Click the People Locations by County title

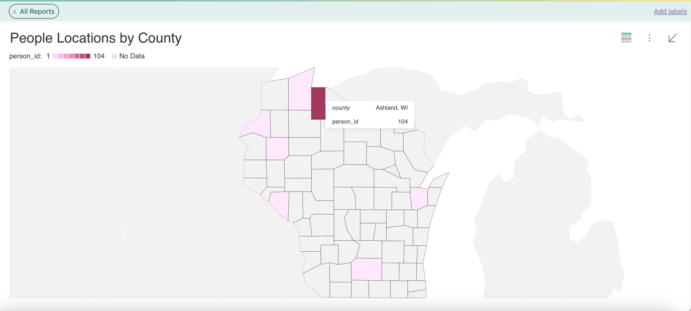pos(95,38)
